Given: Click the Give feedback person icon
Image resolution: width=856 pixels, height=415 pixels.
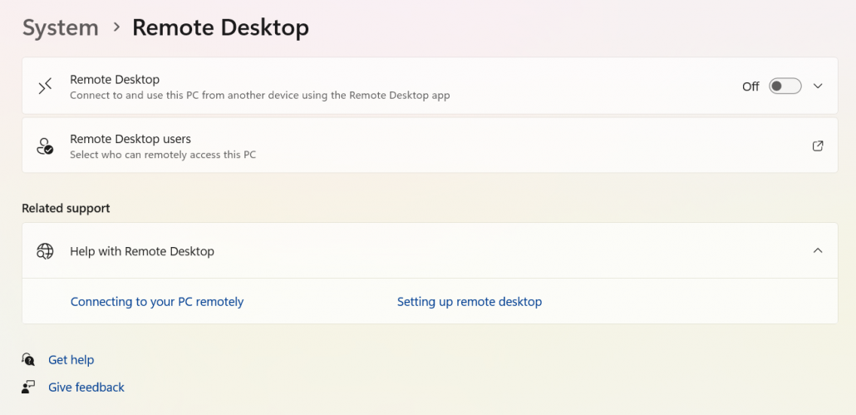Looking at the screenshot, I should pyautogui.click(x=29, y=388).
